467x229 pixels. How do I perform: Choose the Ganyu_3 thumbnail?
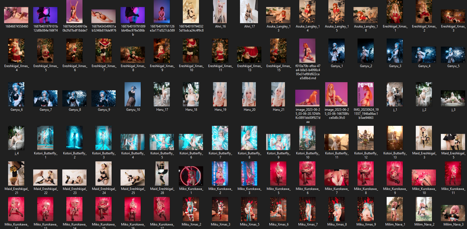coord(395,51)
